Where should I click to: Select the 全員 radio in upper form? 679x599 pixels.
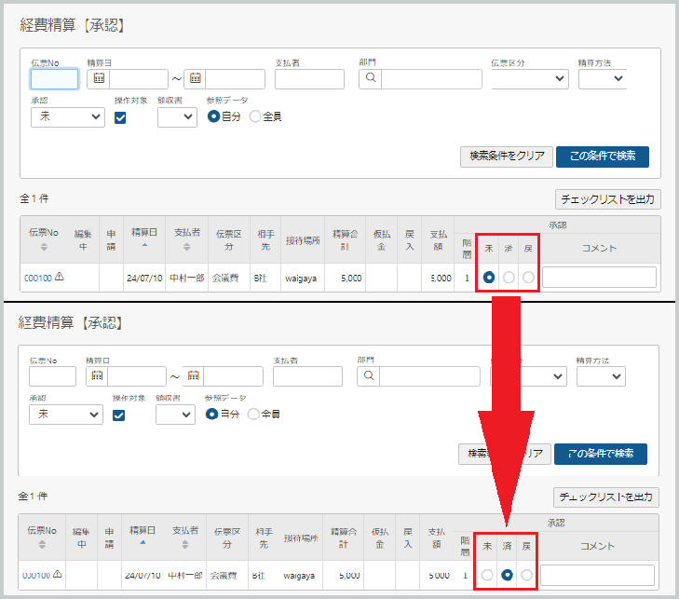255,116
